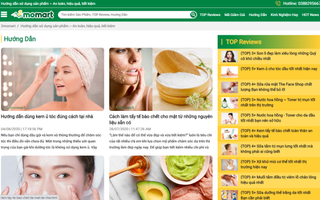Open review 5+ Toner cho da dầu
Image resolution: width=320 pixels, height=200 pixels.
(x=277, y=118)
